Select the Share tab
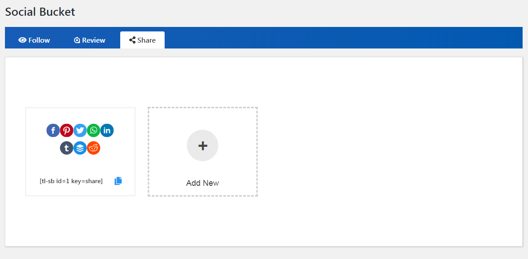 [x=142, y=40]
